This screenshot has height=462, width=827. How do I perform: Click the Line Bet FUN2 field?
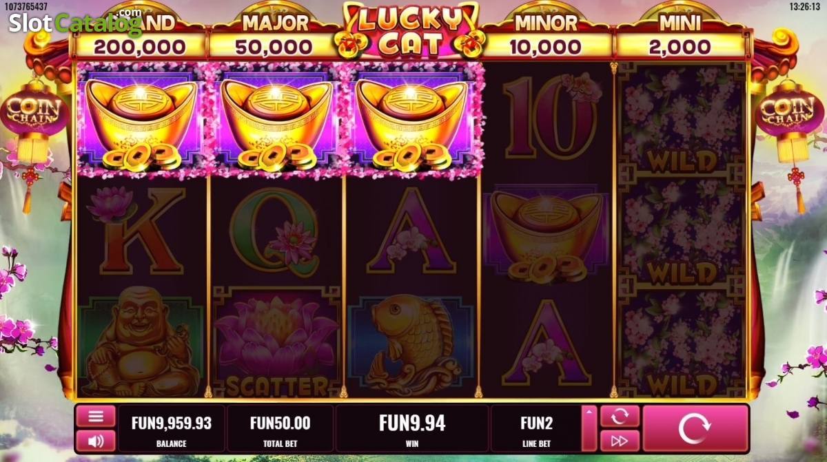[536, 428]
